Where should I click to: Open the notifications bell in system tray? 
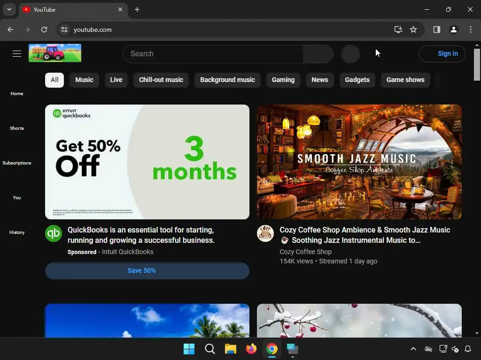[x=468, y=349]
